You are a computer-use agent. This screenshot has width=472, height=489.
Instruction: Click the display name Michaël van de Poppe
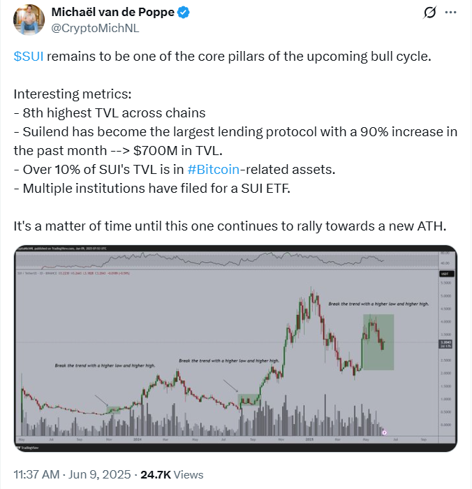[x=112, y=13]
